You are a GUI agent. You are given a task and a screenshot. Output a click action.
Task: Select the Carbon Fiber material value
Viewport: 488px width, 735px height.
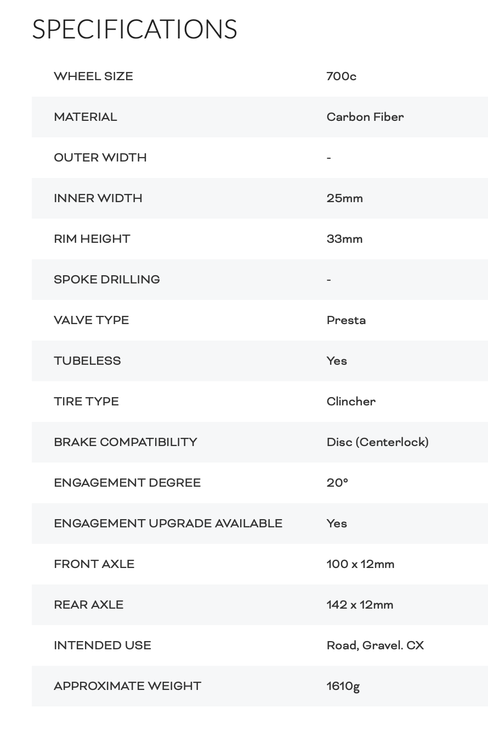(365, 117)
